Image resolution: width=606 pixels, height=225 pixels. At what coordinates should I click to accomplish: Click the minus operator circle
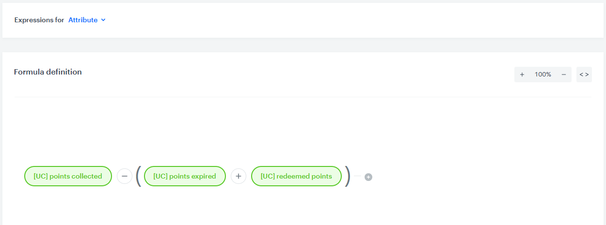125,176
